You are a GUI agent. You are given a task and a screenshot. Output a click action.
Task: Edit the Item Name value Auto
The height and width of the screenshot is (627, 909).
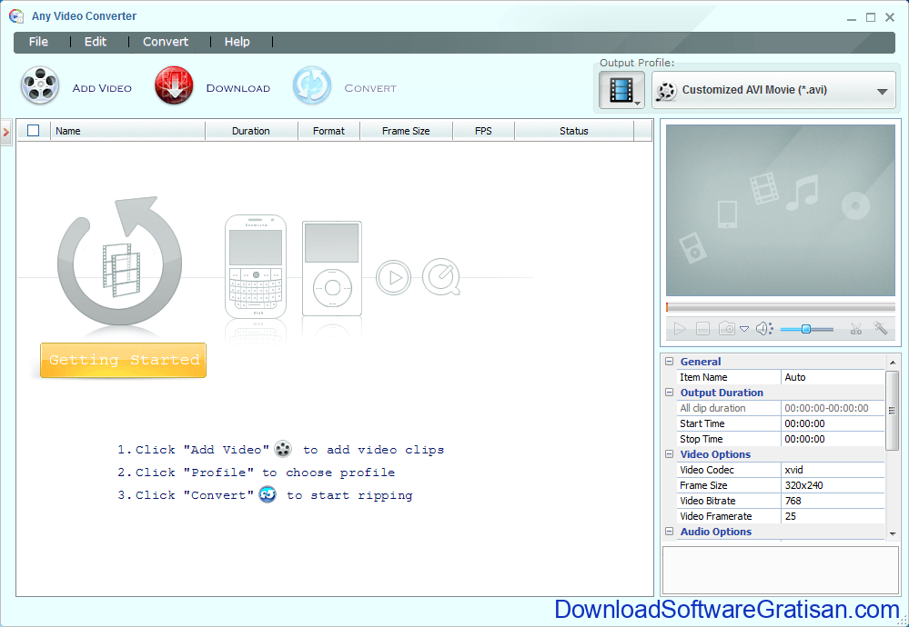point(833,377)
